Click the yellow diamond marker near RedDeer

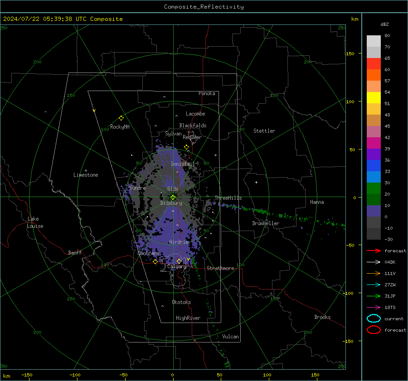click(186, 147)
